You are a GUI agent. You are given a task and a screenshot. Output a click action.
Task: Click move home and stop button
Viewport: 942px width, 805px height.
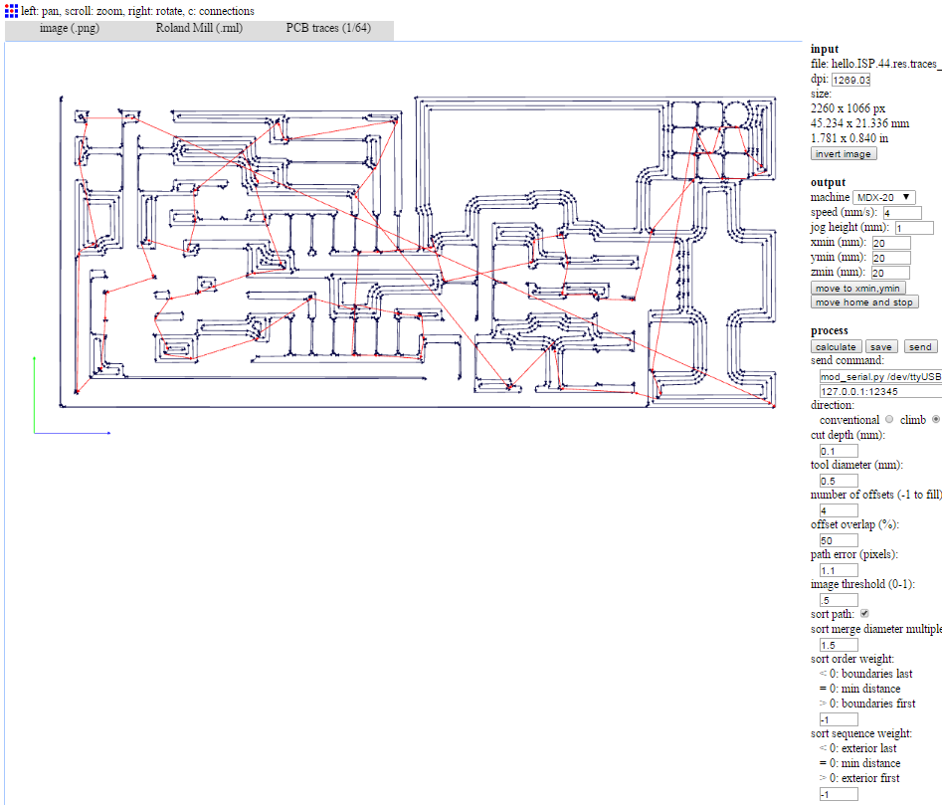tap(864, 302)
